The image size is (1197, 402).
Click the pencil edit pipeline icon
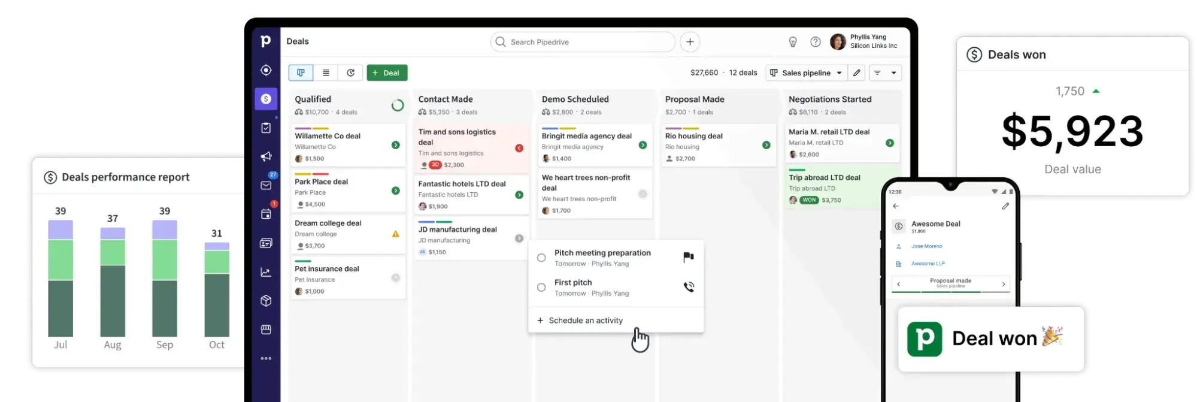point(857,73)
